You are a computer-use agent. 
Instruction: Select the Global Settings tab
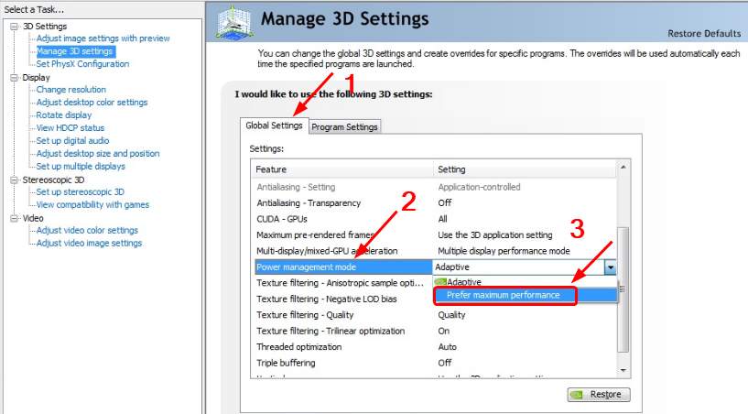[x=274, y=125]
